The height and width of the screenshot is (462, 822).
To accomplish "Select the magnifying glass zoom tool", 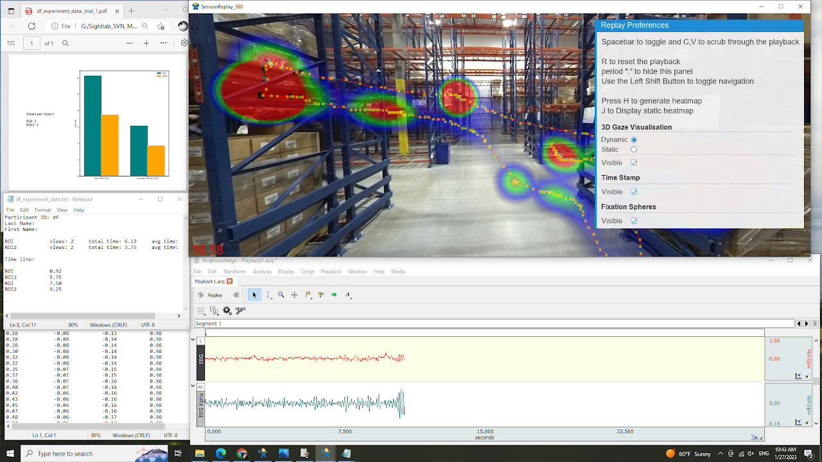I will coord(281,295).
